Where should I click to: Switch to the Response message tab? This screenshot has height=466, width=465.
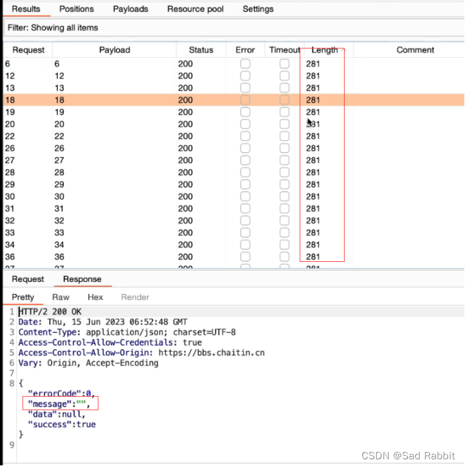pos(82,279)
